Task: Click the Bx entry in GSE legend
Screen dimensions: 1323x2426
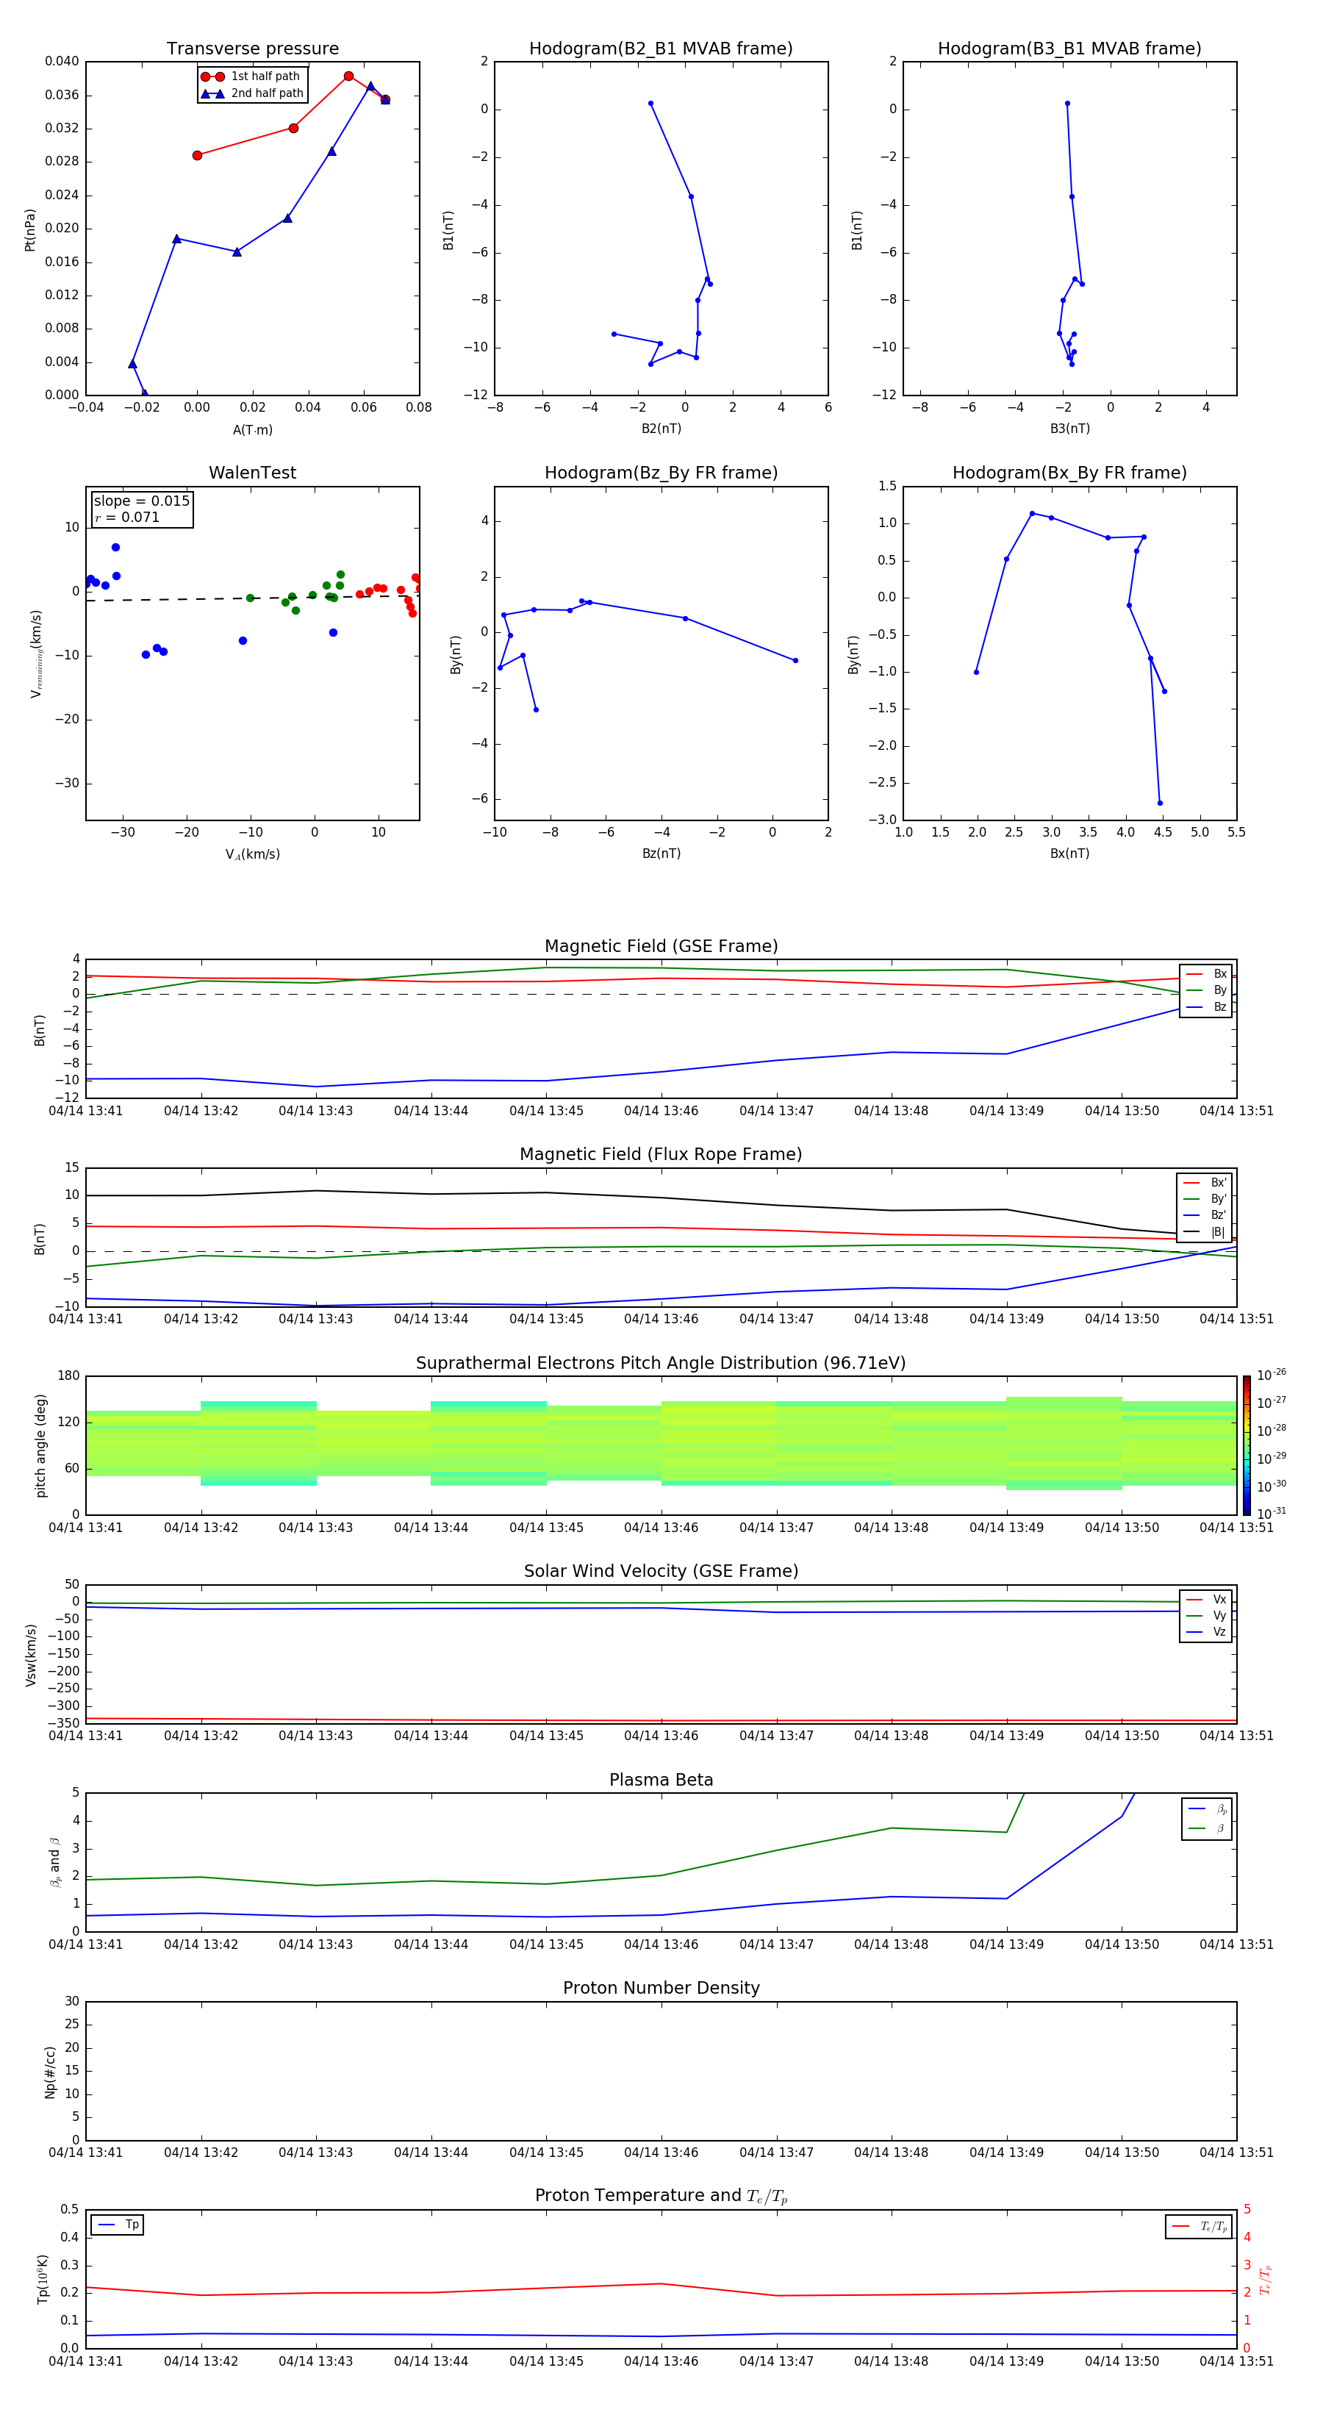Action: (1206, 974)
